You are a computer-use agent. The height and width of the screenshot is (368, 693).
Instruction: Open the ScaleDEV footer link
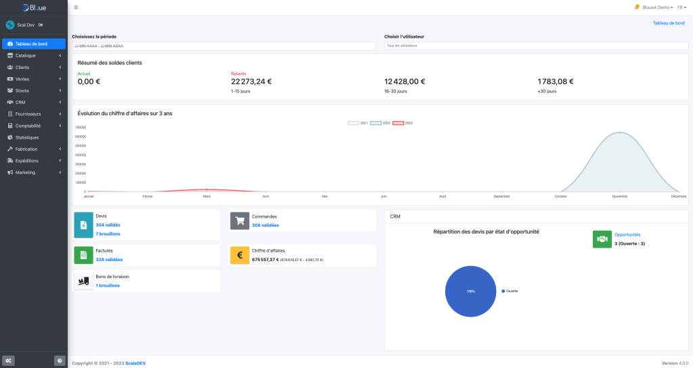(135, 363)
